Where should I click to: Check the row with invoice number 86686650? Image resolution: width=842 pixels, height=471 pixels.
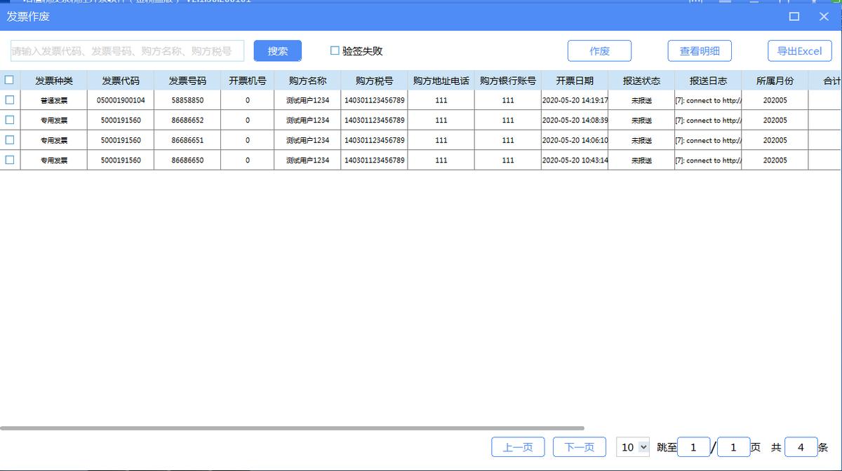tap(9, 160)
